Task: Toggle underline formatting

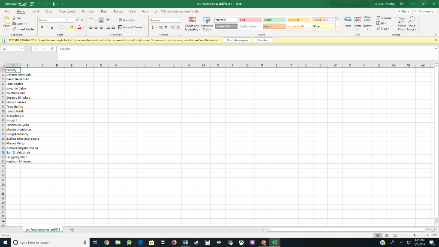Action: [x=51, y=26]
